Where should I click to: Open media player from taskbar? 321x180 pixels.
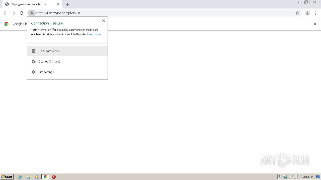[37, 177]
